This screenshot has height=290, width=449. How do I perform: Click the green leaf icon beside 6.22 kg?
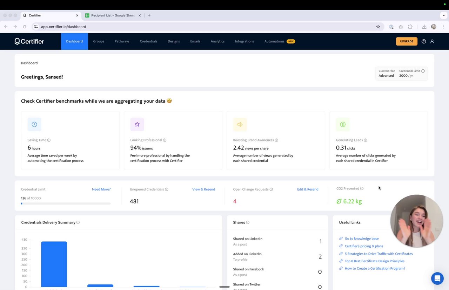(339, 201)
